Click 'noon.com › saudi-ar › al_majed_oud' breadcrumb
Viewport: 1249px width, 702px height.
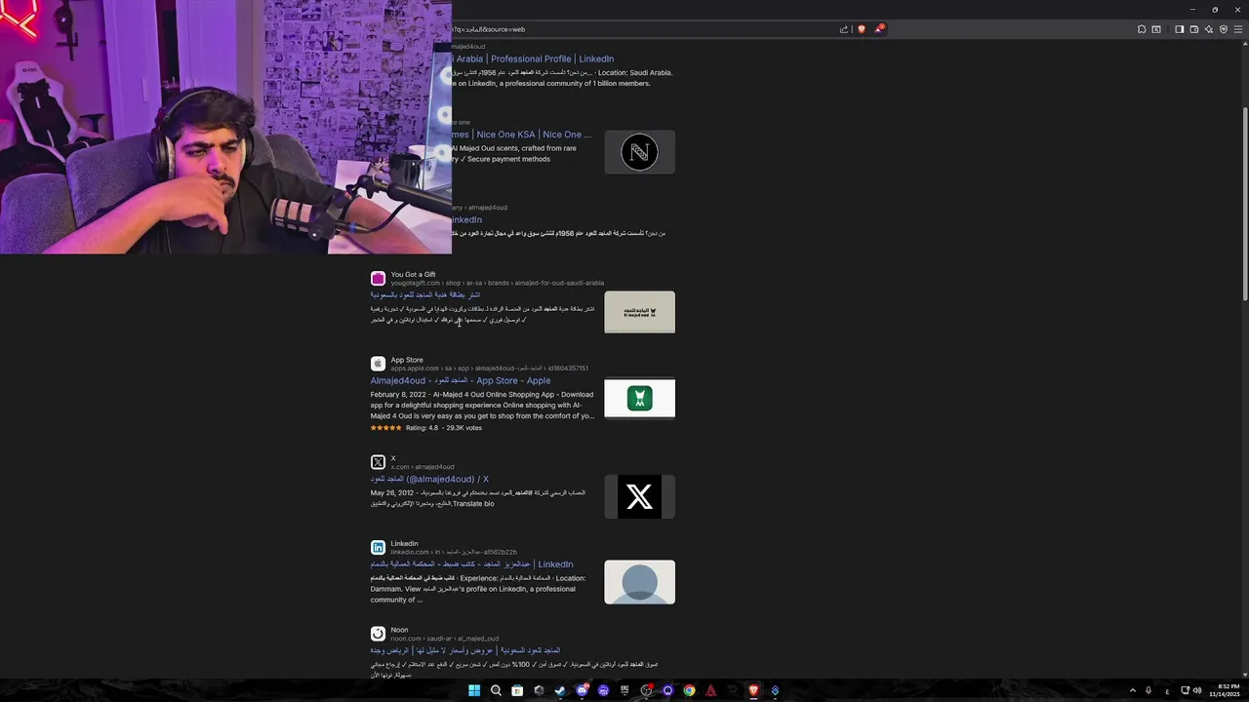[445, 639]
